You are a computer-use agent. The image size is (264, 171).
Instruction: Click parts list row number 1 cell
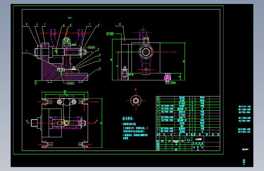pyautogui.click(x=158, y=131)
